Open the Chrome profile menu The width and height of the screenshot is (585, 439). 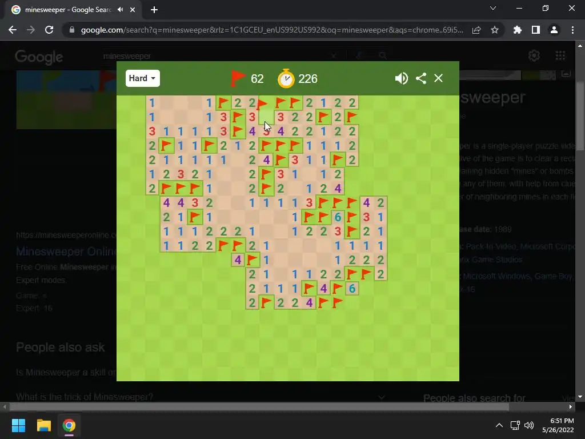[554, 30]
